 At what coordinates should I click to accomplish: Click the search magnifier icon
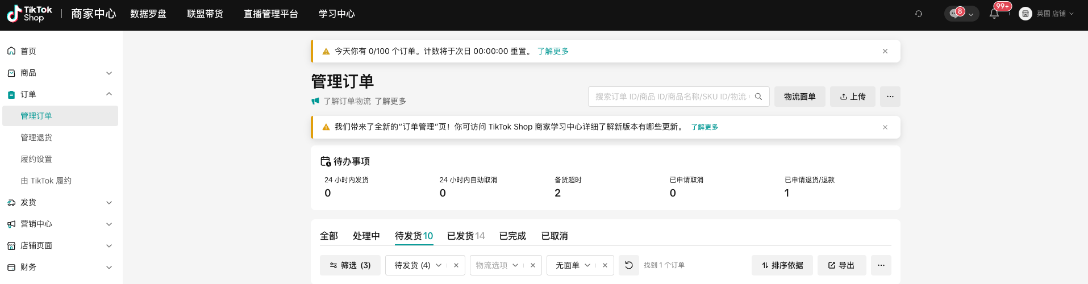coord(758,97)
